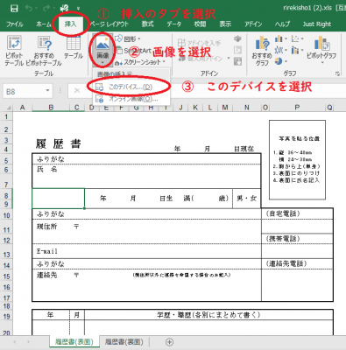Screen dimensions: 346x350
Task: Click the next sheet navigation arrow
Action: coord(28,342)
